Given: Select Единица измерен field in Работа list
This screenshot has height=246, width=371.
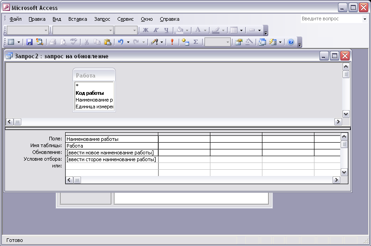Looking at the screenshot, I should pos(94,107).
